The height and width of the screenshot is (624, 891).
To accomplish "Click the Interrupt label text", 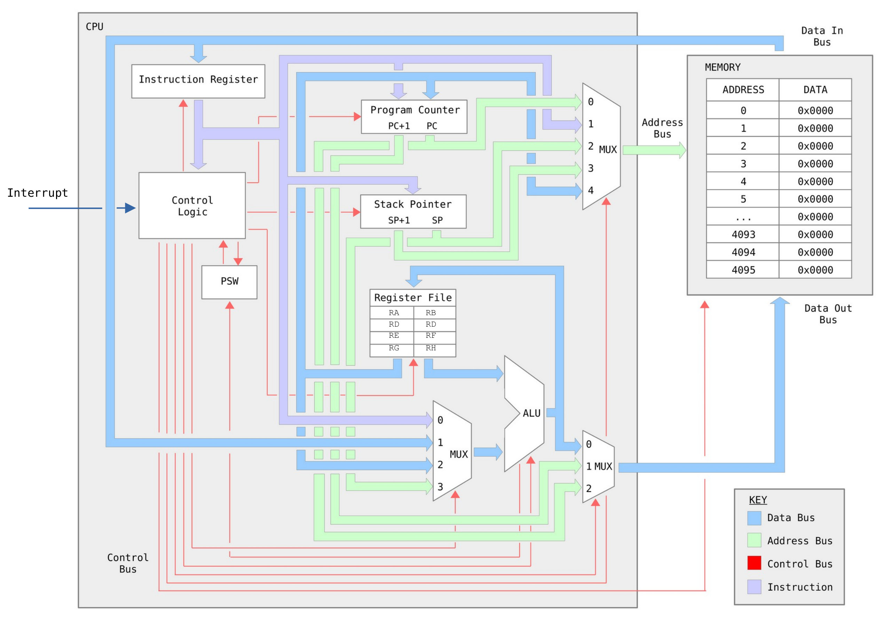I will point(38,193).
